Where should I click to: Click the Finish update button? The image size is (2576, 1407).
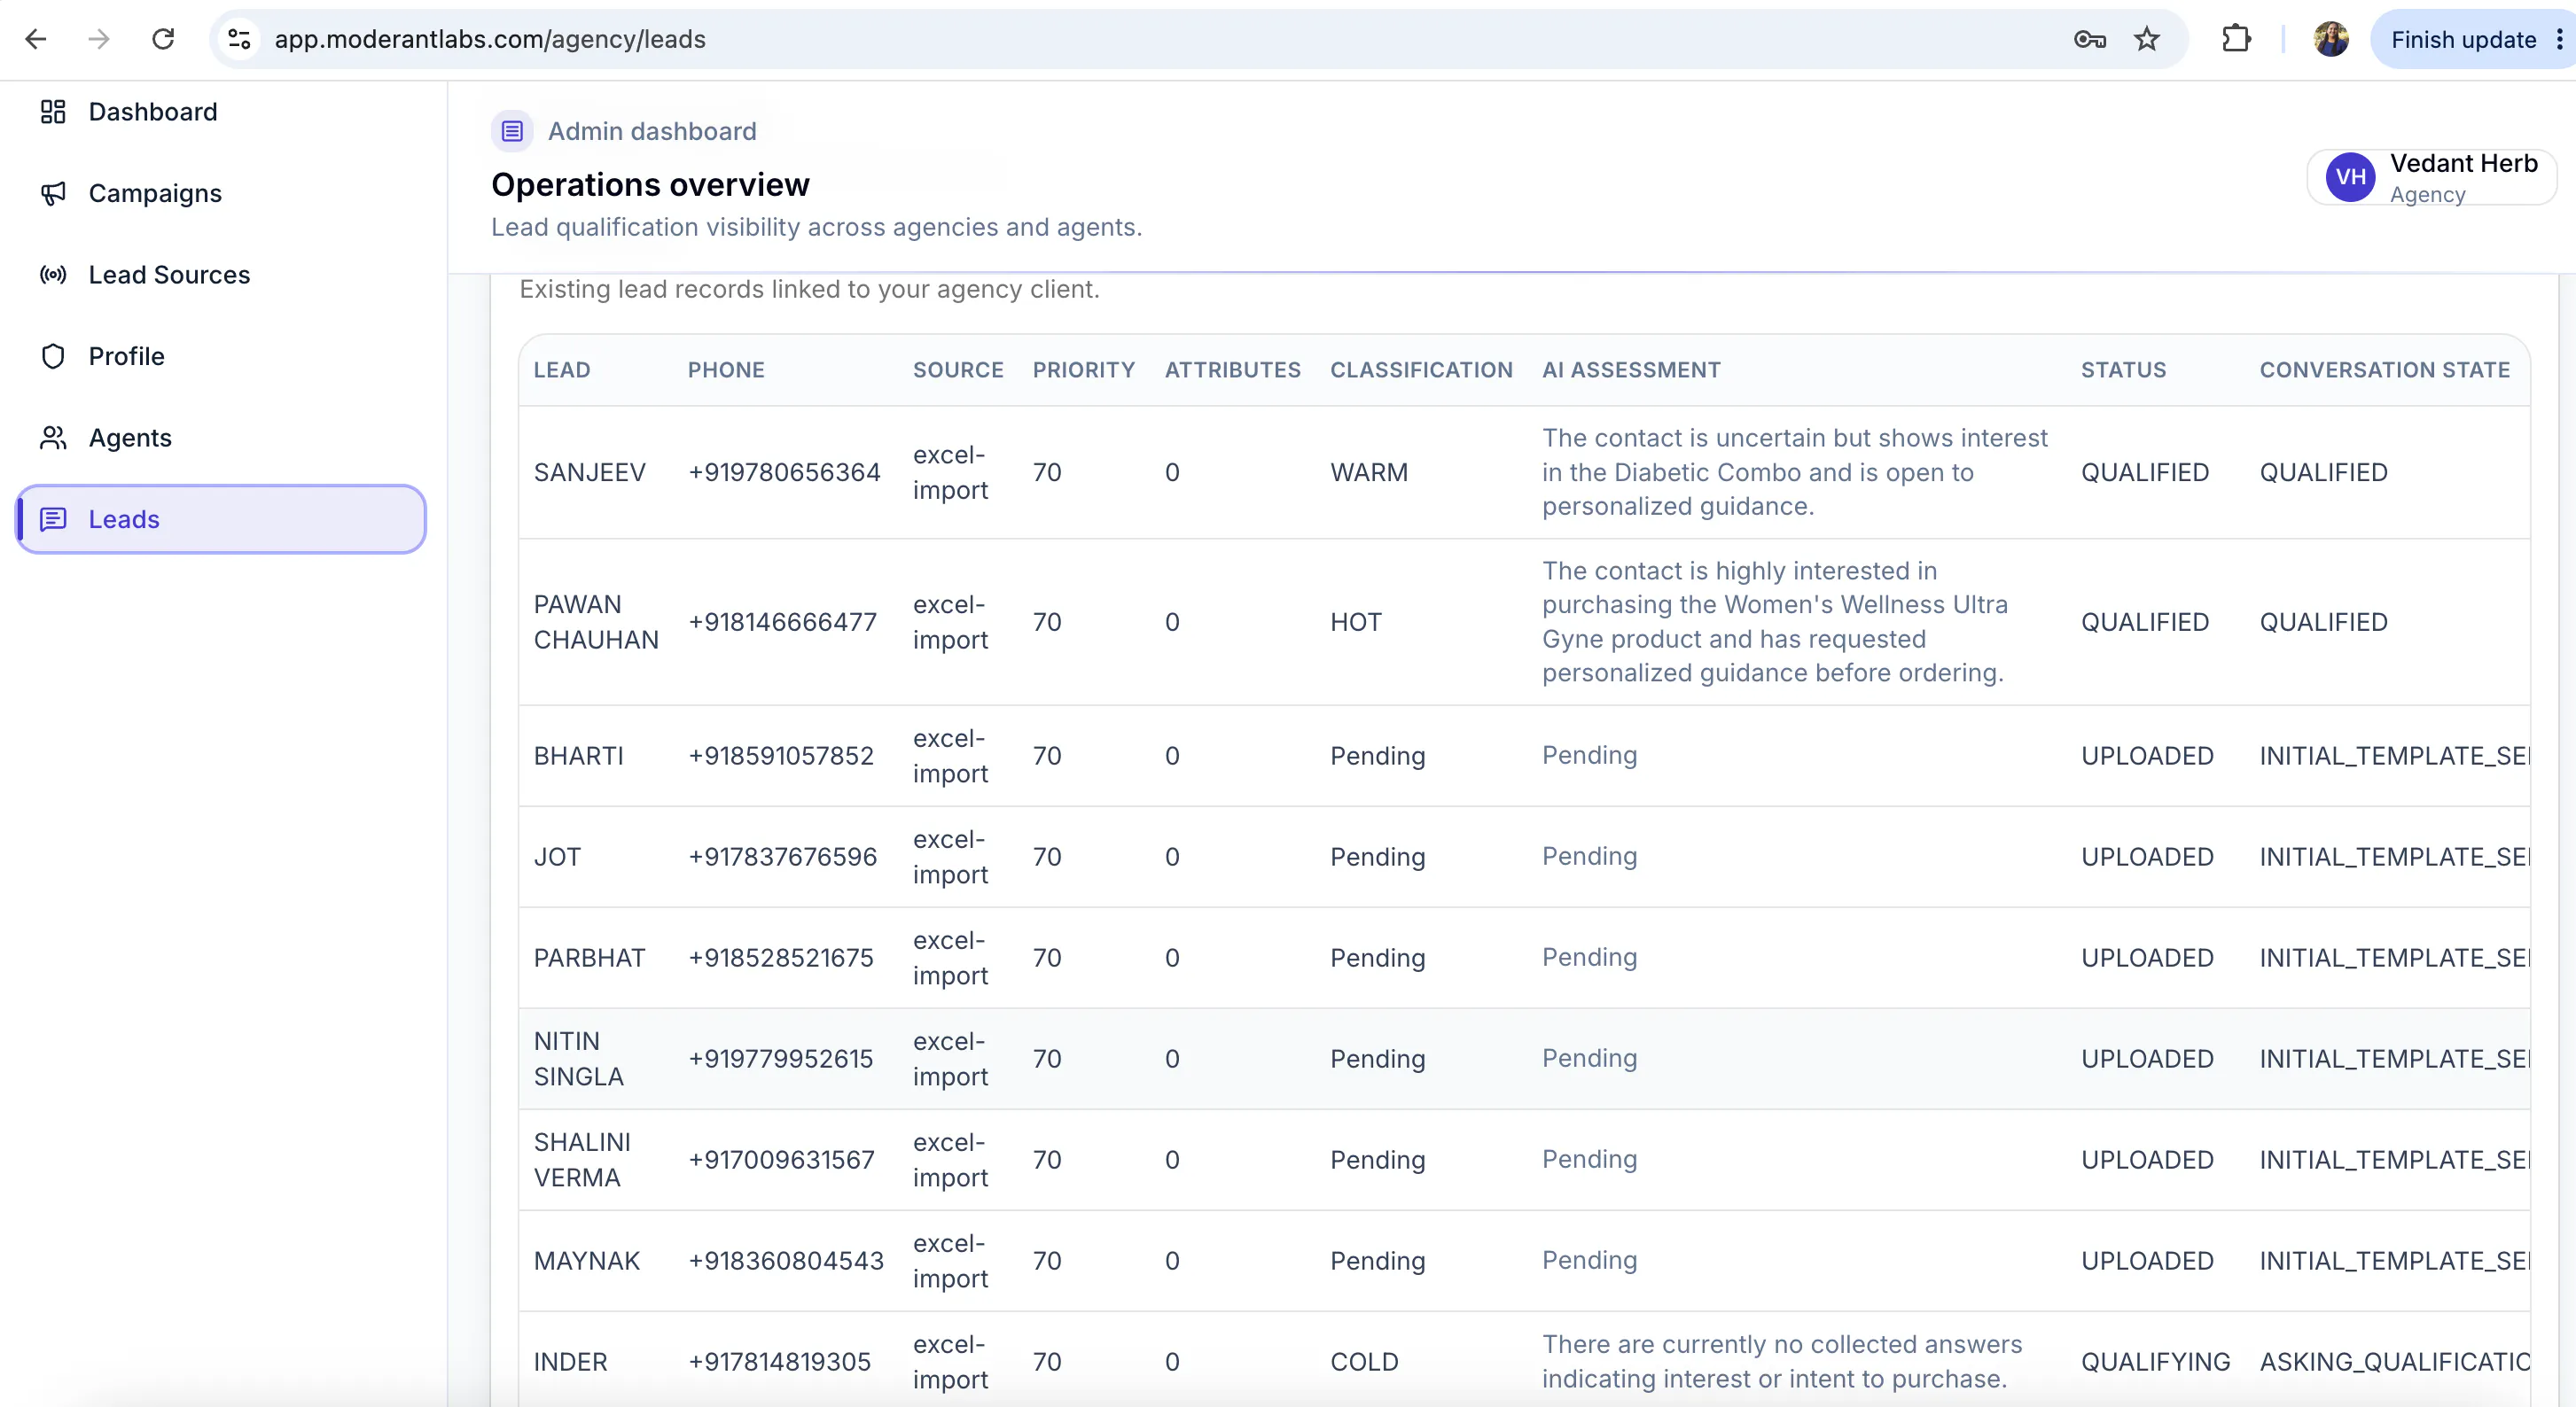tap(2463, 39)
